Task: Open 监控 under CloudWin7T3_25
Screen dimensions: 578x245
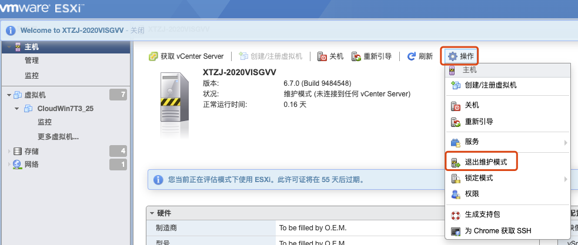Action: coord(45,122)
